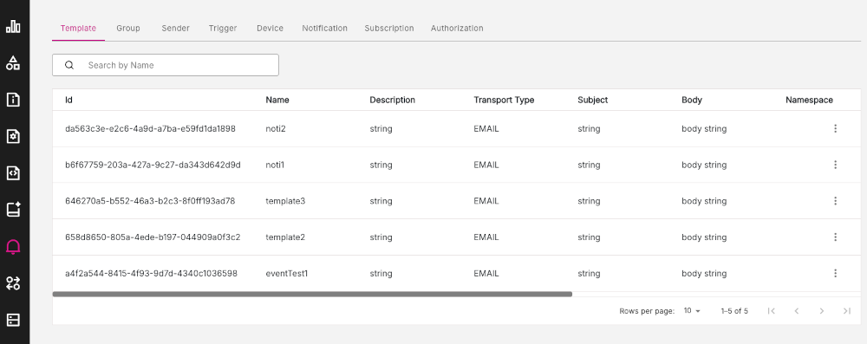The image size is (867, 344).
Task: Open the server storage icon in sidebar
Action: coord(13,320)
